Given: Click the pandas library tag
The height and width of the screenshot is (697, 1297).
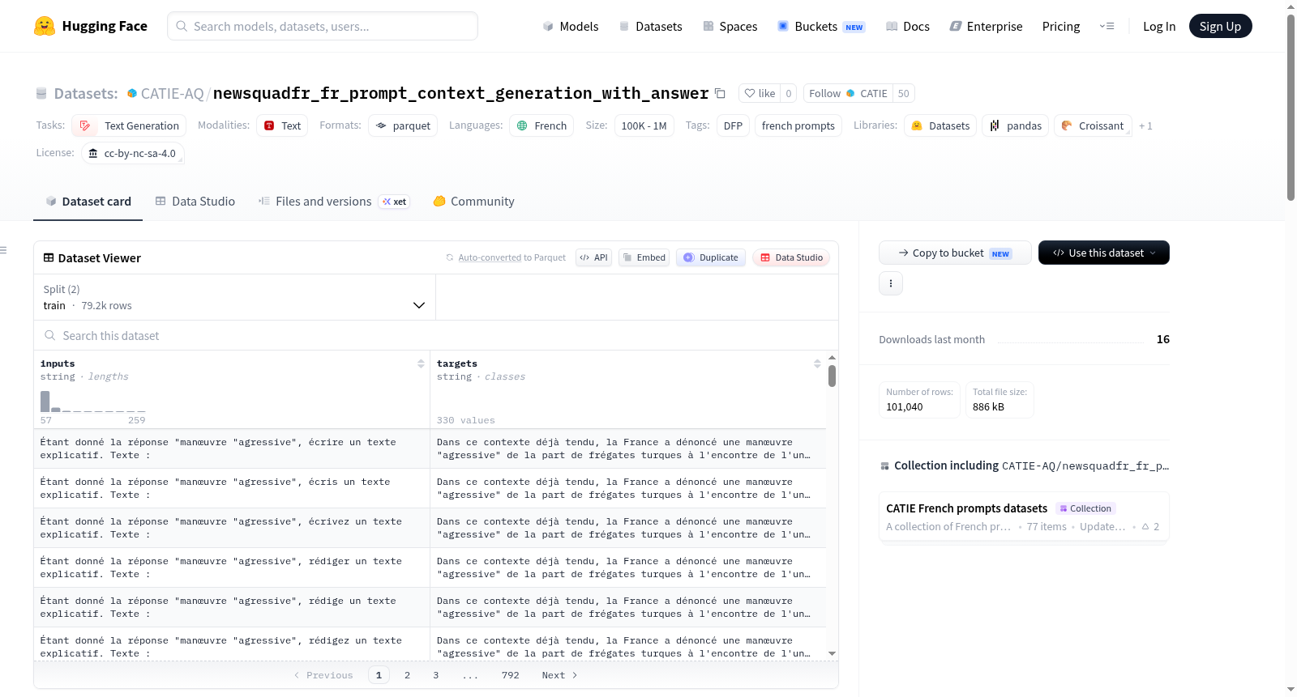Looking at the screenshot, I should (x=1016, y=125).
